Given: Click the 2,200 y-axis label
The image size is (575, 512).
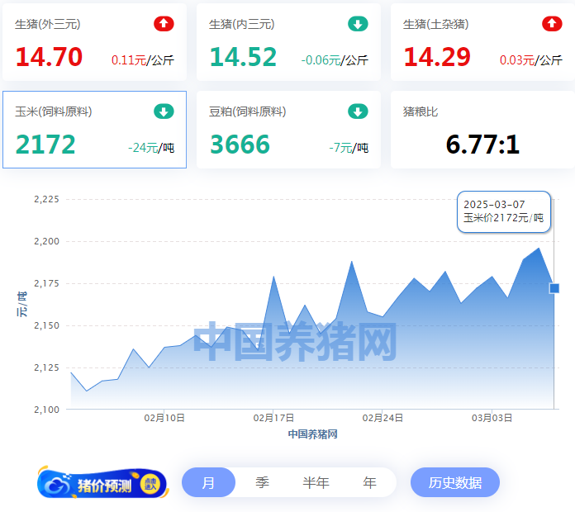Looking at the screenshot, I should (x=46, y=241).
